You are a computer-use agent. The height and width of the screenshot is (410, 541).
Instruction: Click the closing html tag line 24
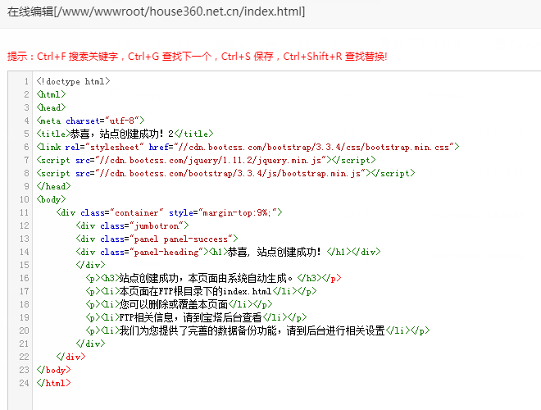point(53,383)
